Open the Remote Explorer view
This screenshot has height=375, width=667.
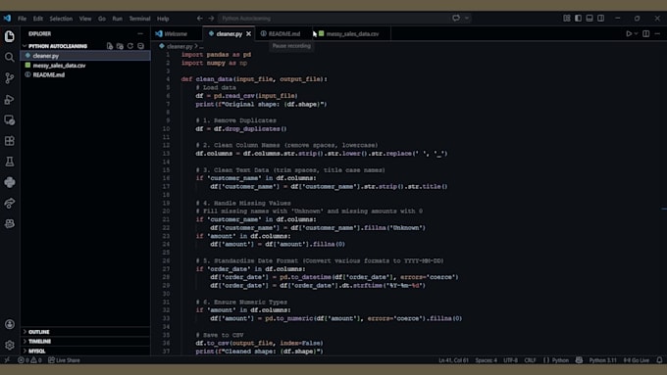[x=10, y=119]
